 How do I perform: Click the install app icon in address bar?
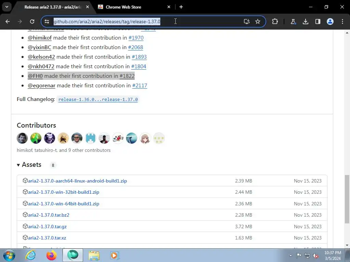click(x=247, y=21)
